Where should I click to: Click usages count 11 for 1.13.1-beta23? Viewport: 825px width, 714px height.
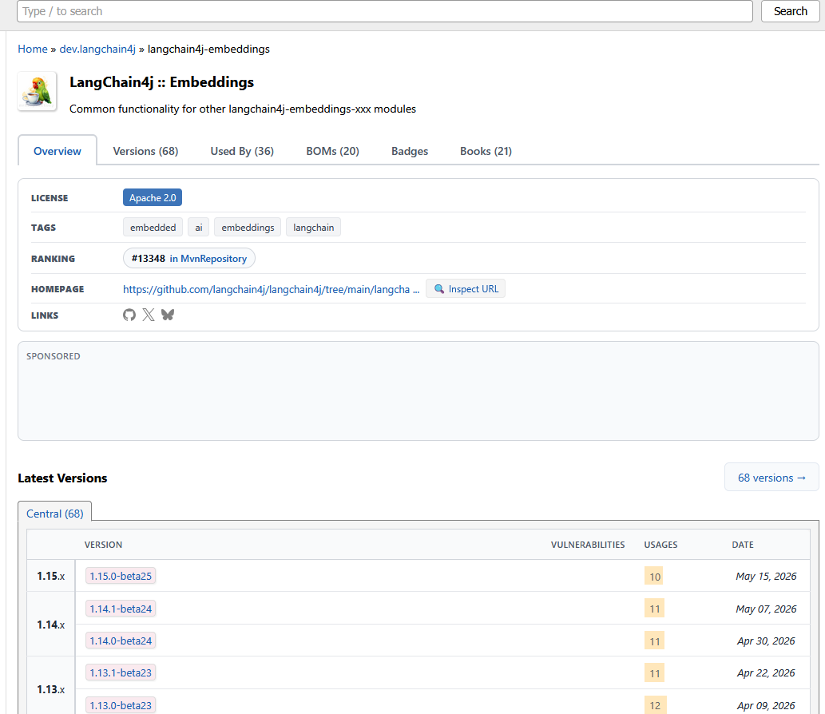click(654, 673)
